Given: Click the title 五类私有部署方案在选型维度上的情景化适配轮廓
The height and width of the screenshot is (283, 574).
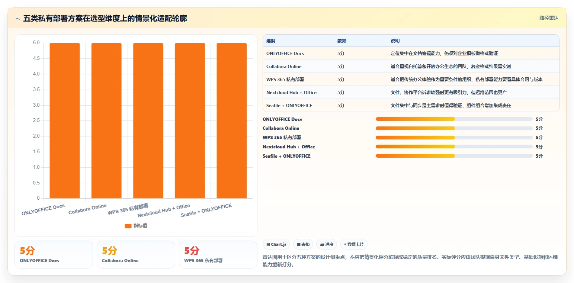Looking at the screenshot, I should pyautogui.click(x=105, y=18).
